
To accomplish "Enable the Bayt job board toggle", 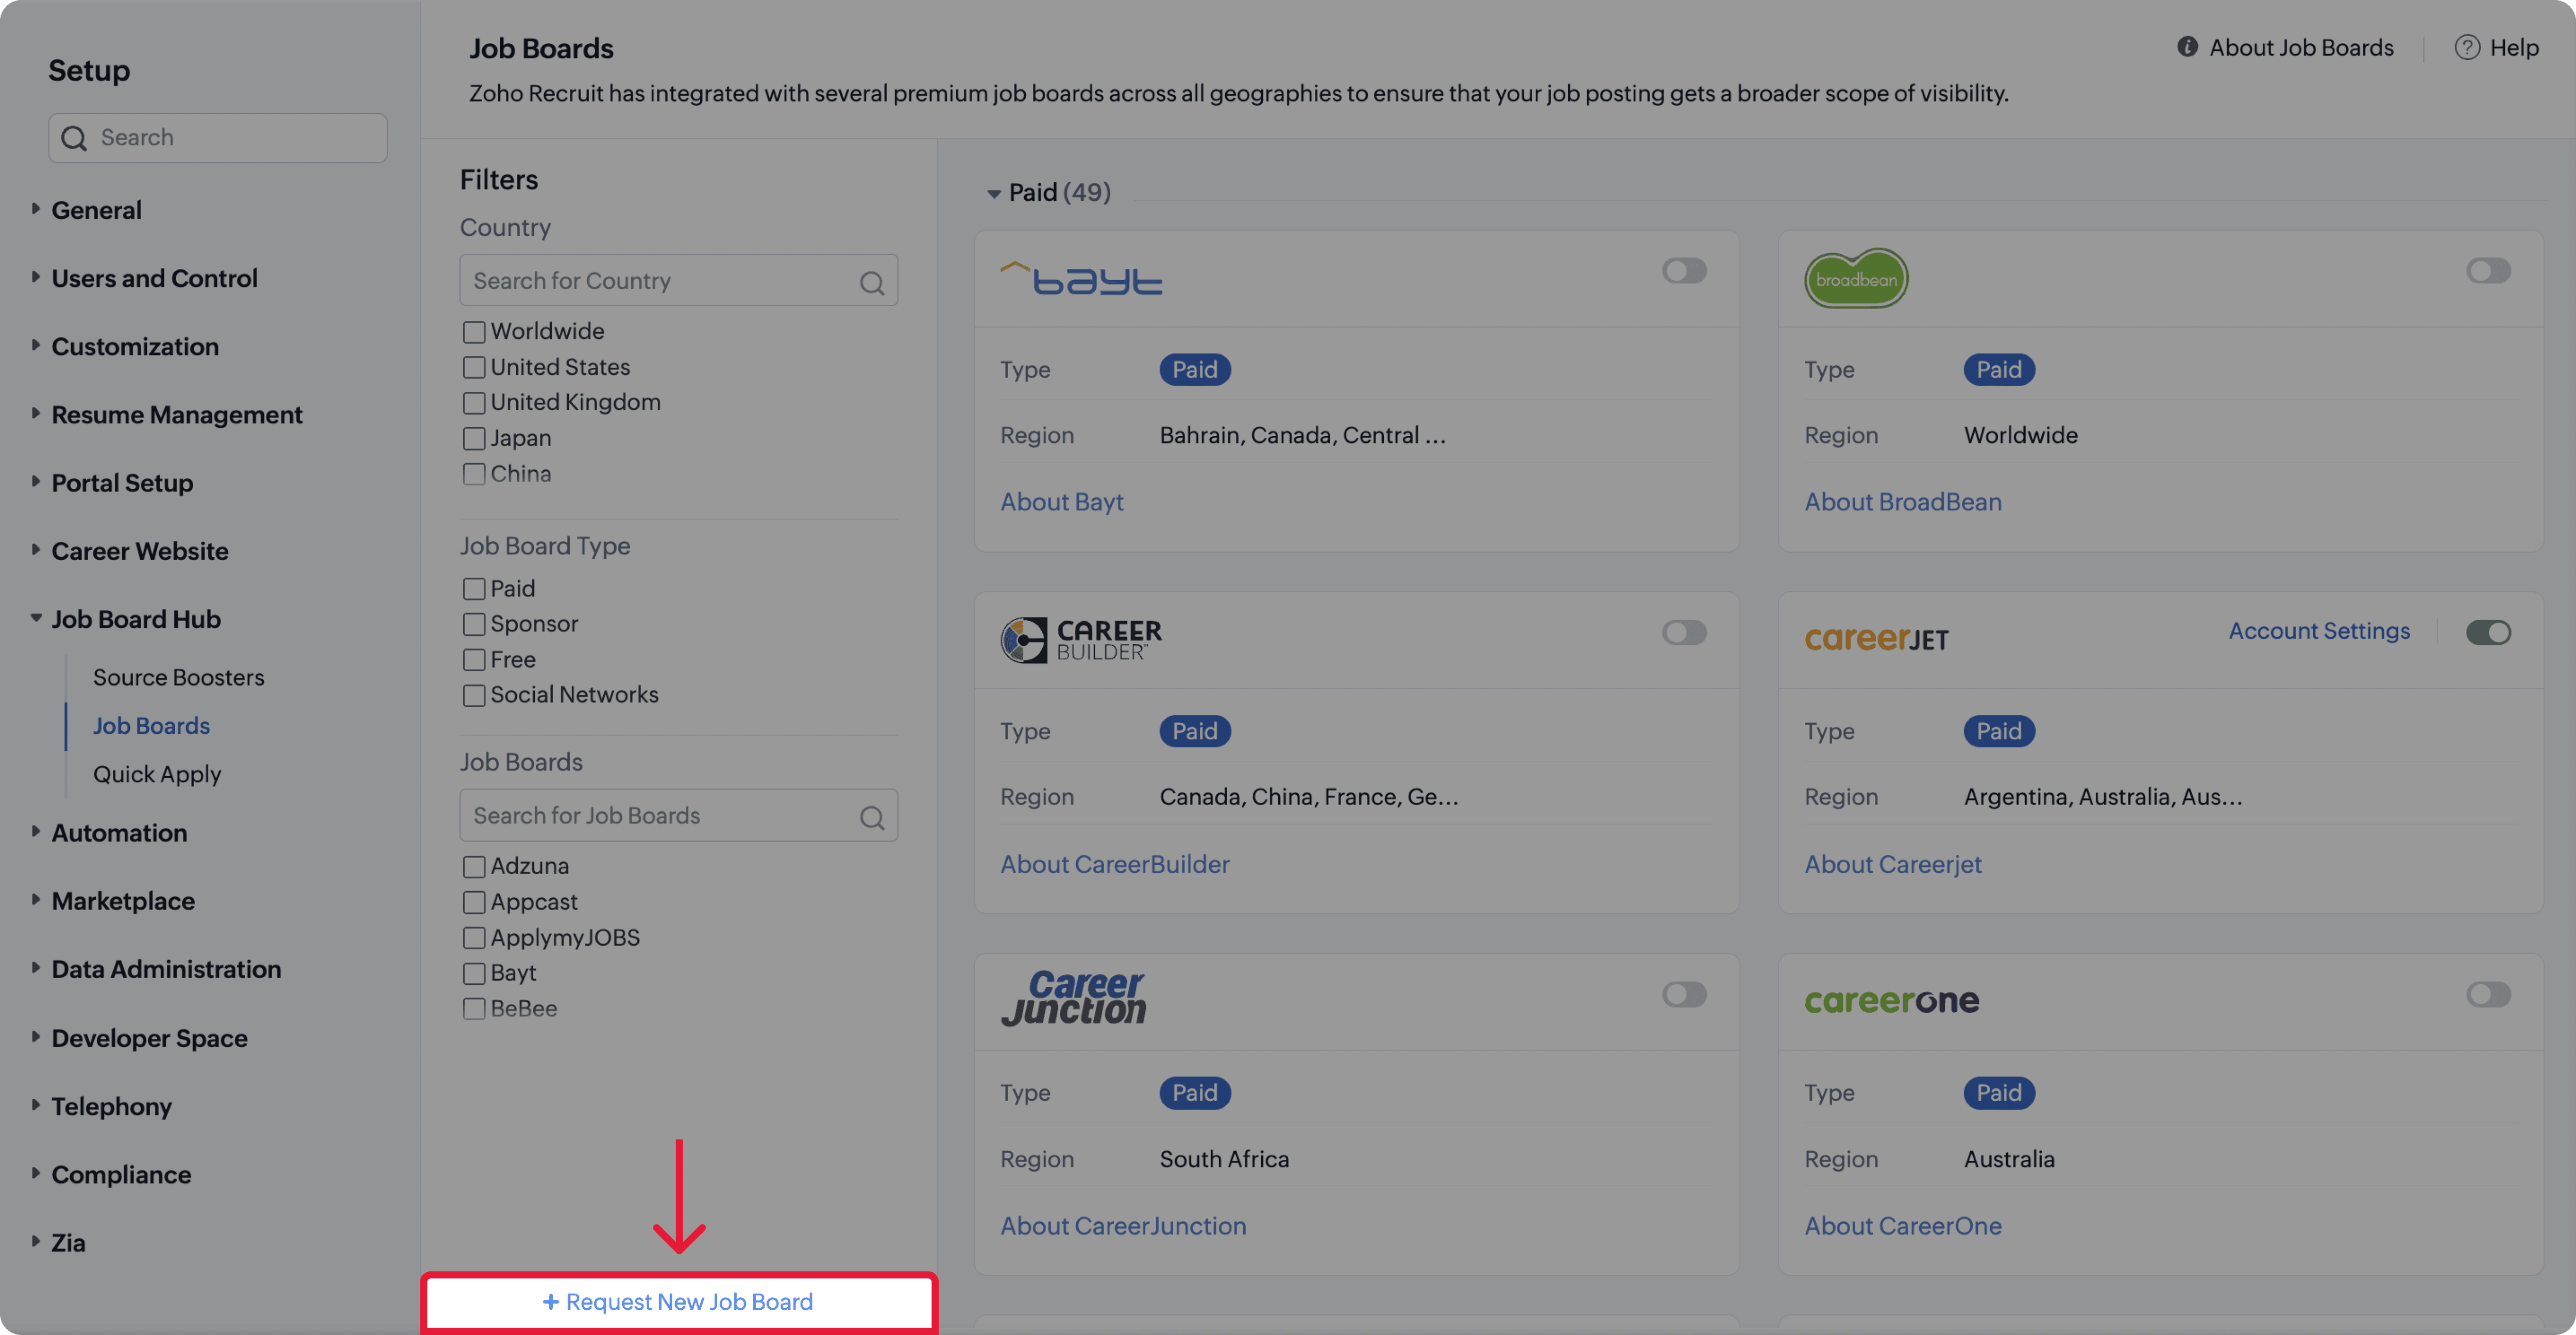I will pos(1684,271).
